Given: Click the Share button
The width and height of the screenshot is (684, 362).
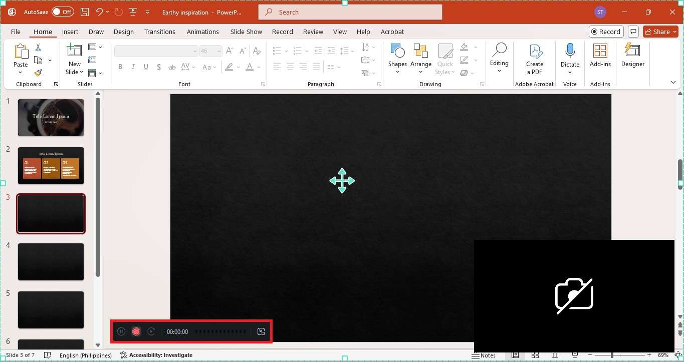Looking at the screenshot, I should (660, 32).
